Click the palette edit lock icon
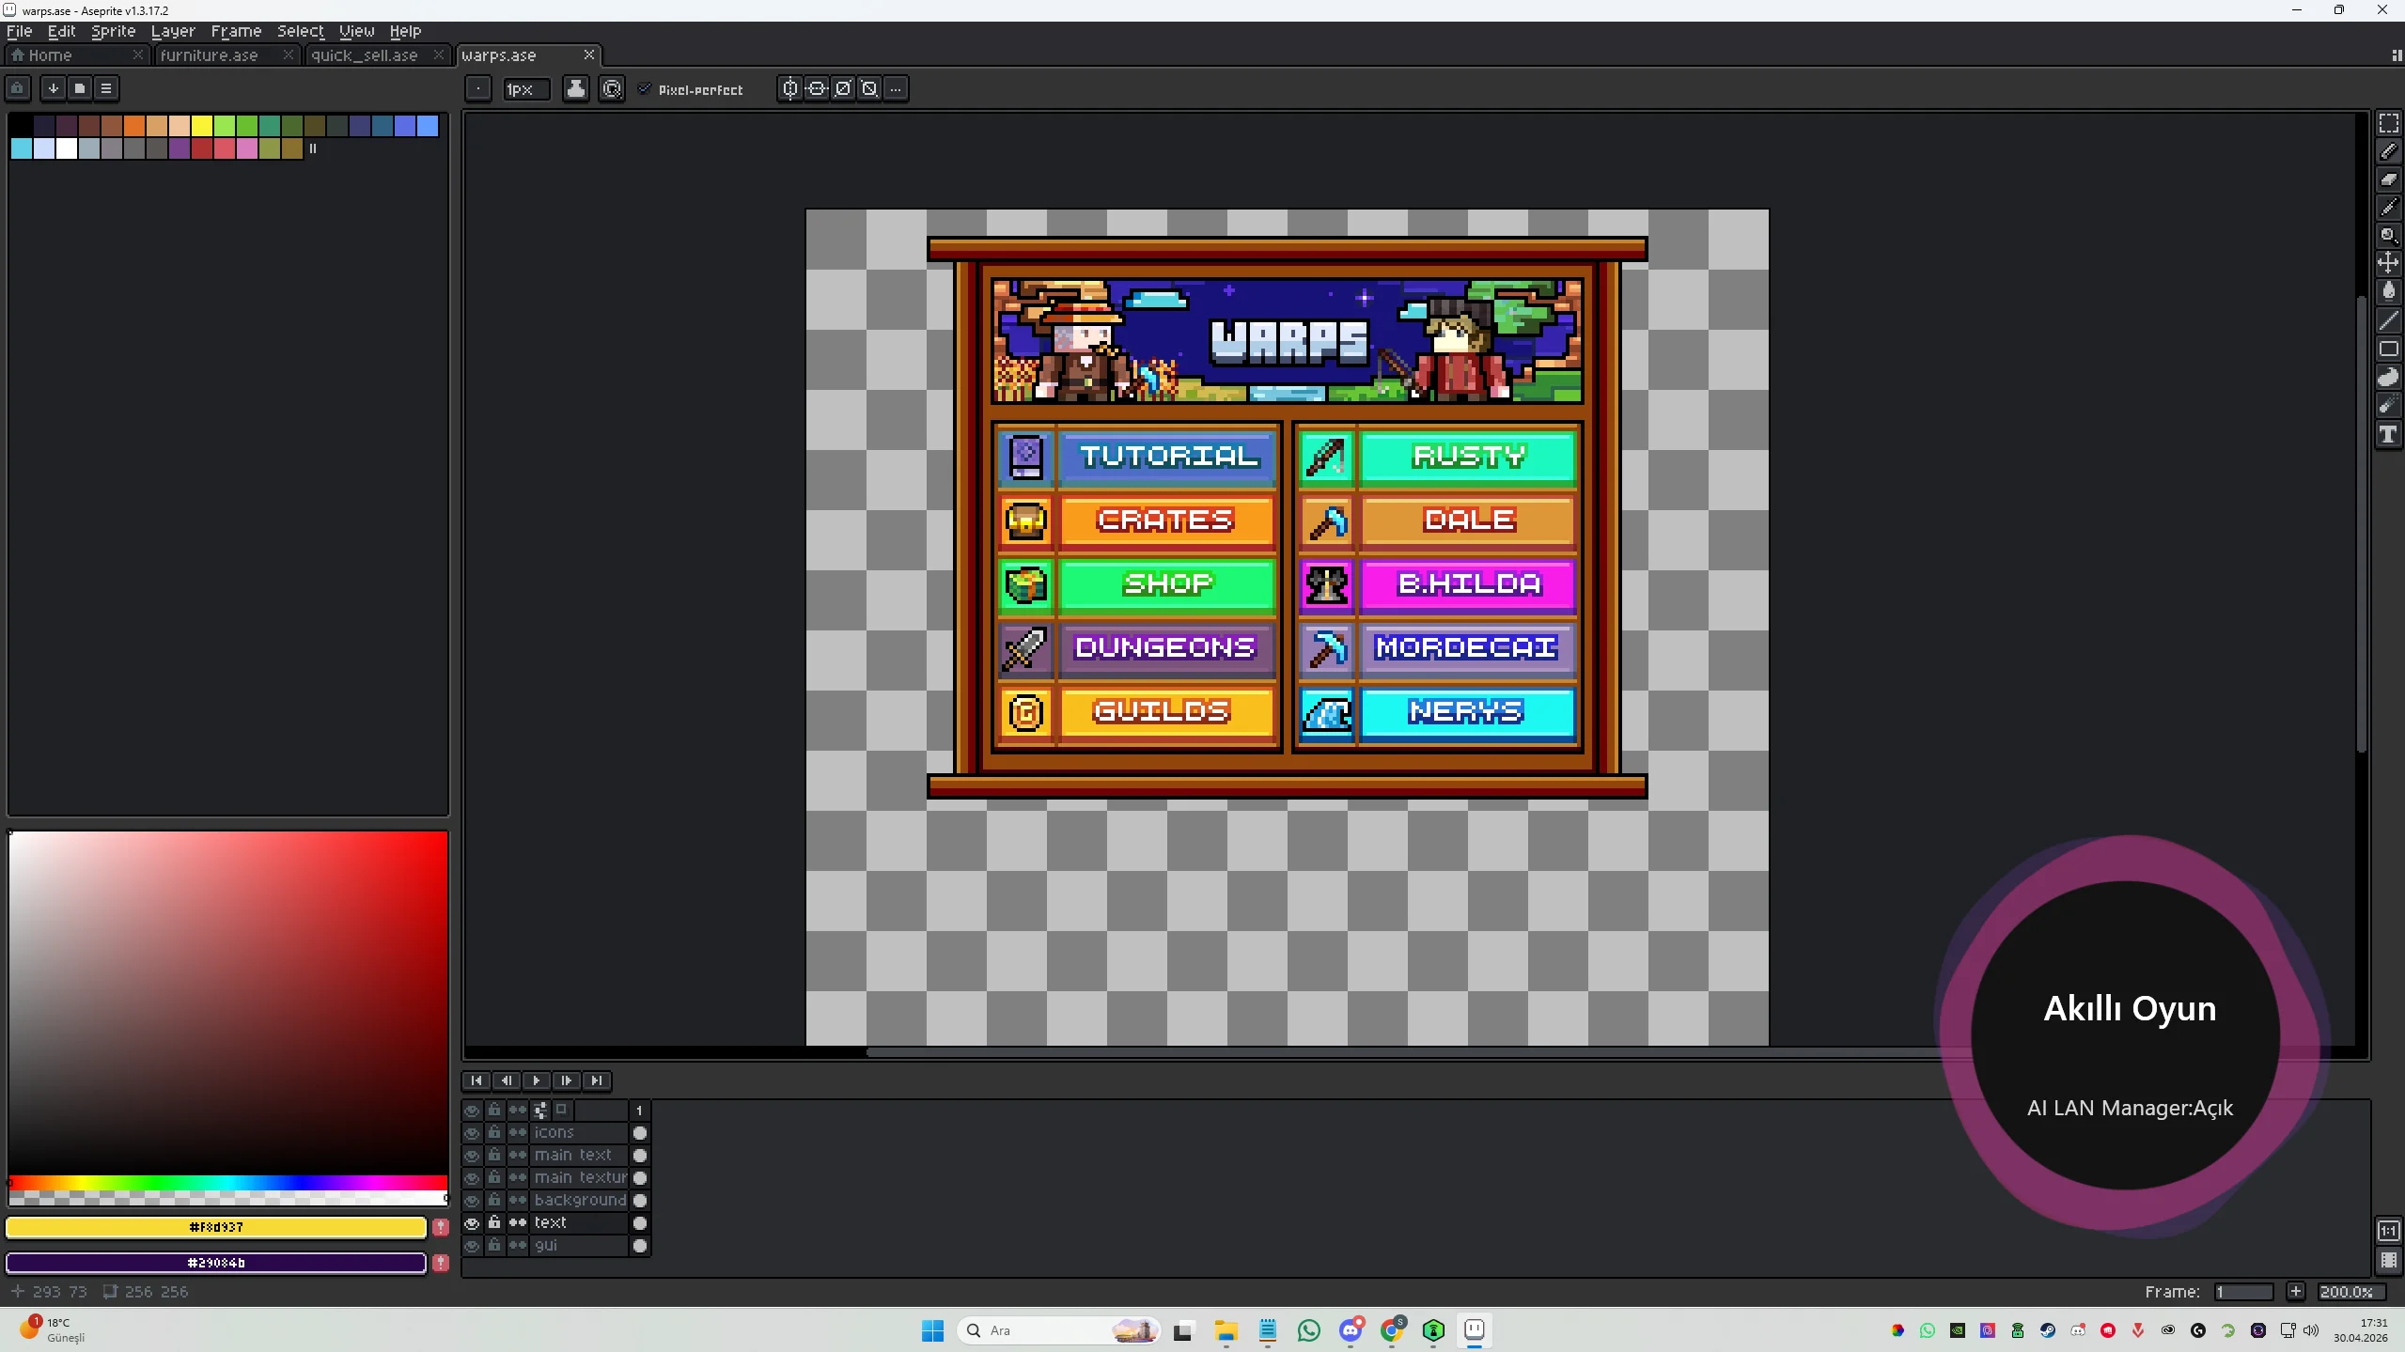The height and width of the screenshot is (1352, 2405). [x=18, y=88]
